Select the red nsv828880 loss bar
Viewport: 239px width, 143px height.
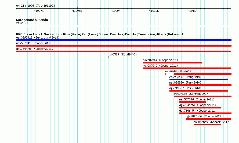point(200,85)
